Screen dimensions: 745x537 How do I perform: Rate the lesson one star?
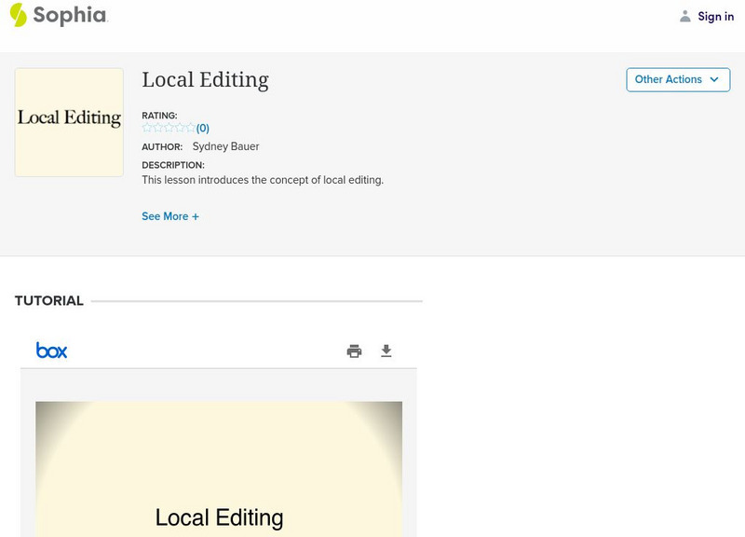tap(147, 128)
